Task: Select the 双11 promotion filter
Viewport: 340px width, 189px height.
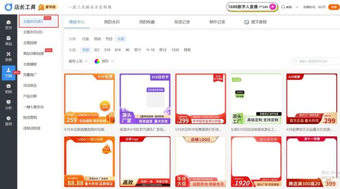Action: (x=138, y=50)
